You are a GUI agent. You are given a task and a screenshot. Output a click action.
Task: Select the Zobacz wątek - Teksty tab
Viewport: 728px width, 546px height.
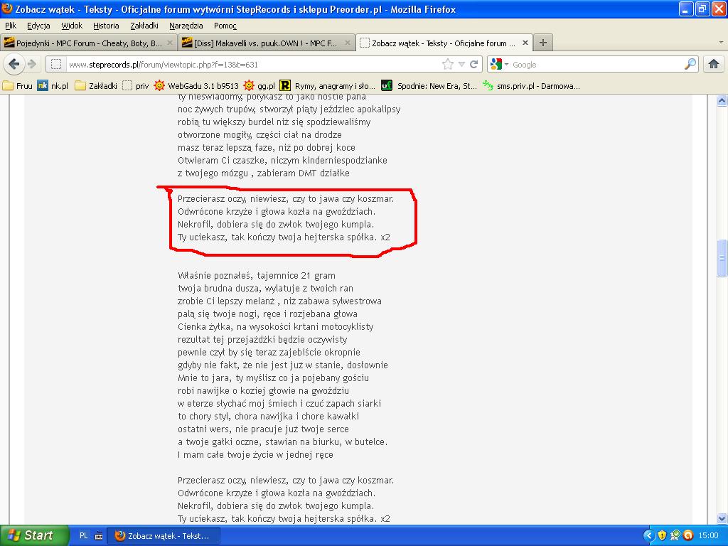pyautogui.click(x=444, y=43)
